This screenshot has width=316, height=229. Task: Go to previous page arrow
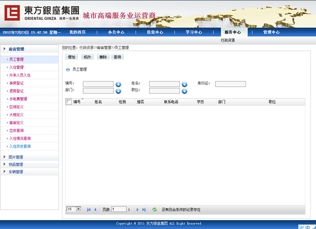pos(95,210)
